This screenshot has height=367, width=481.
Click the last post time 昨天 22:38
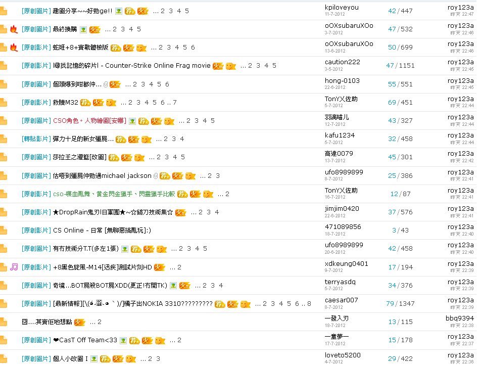462,325
